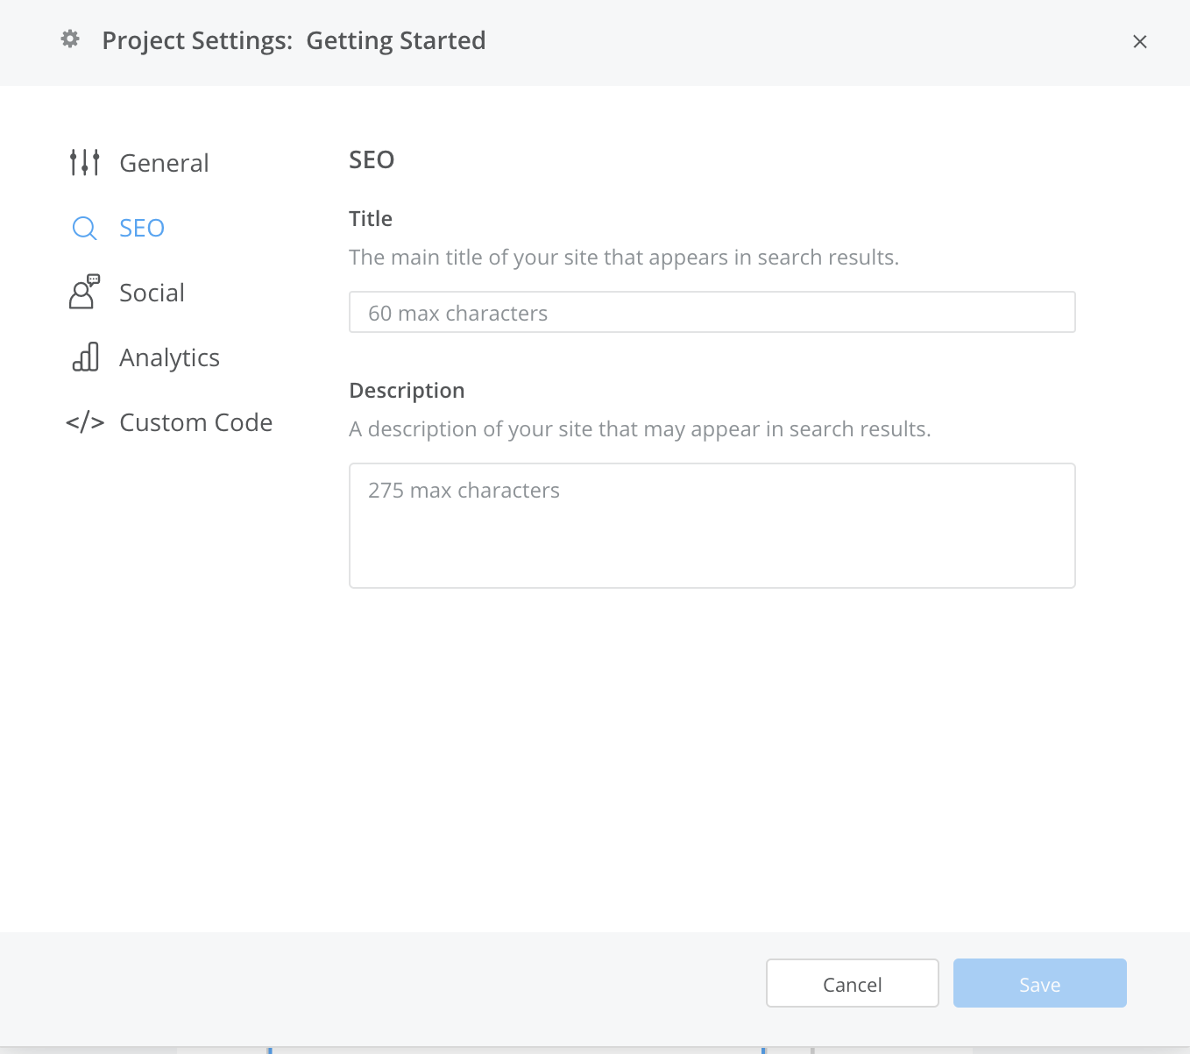Click the gear icon in the header

70,39
